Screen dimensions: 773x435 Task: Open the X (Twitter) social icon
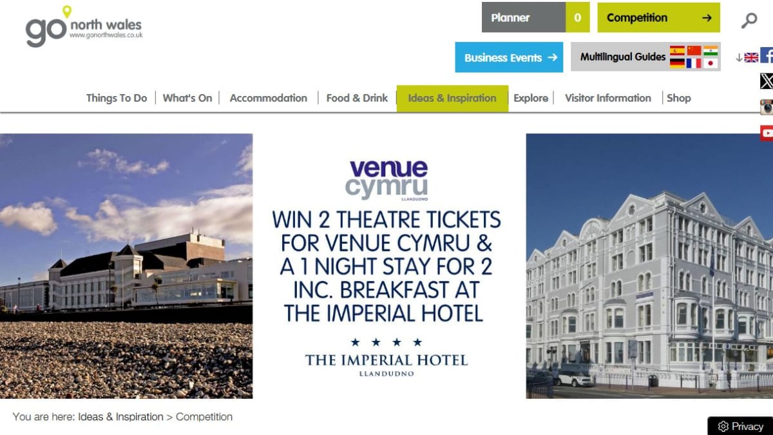coord(767,81)
